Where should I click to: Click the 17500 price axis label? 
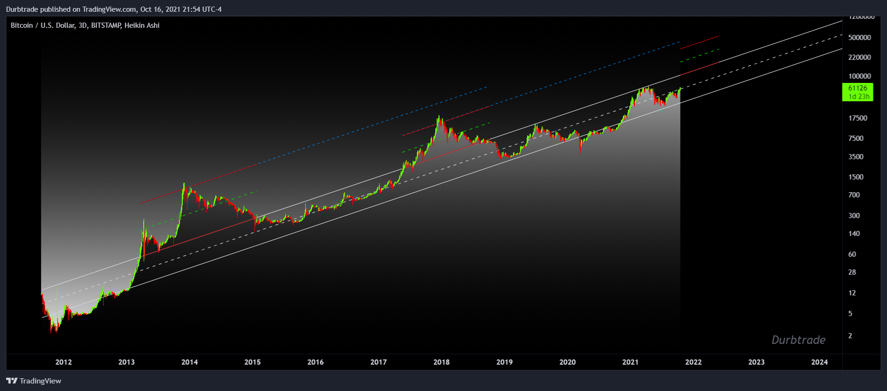(x=858, y=118)
